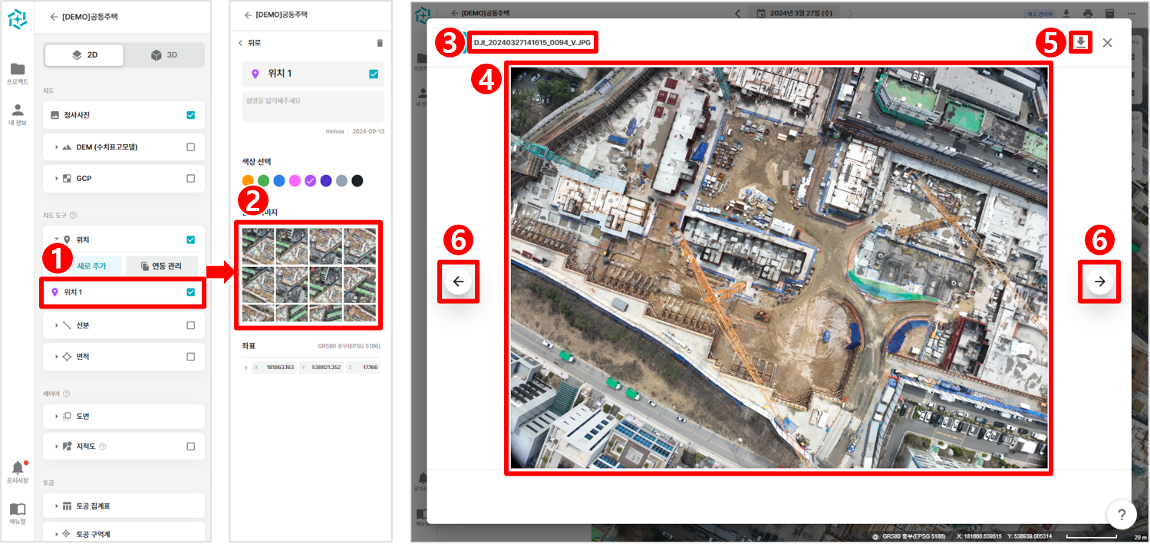Toggle the 정사사진 layer checkbox

point(190,115)
